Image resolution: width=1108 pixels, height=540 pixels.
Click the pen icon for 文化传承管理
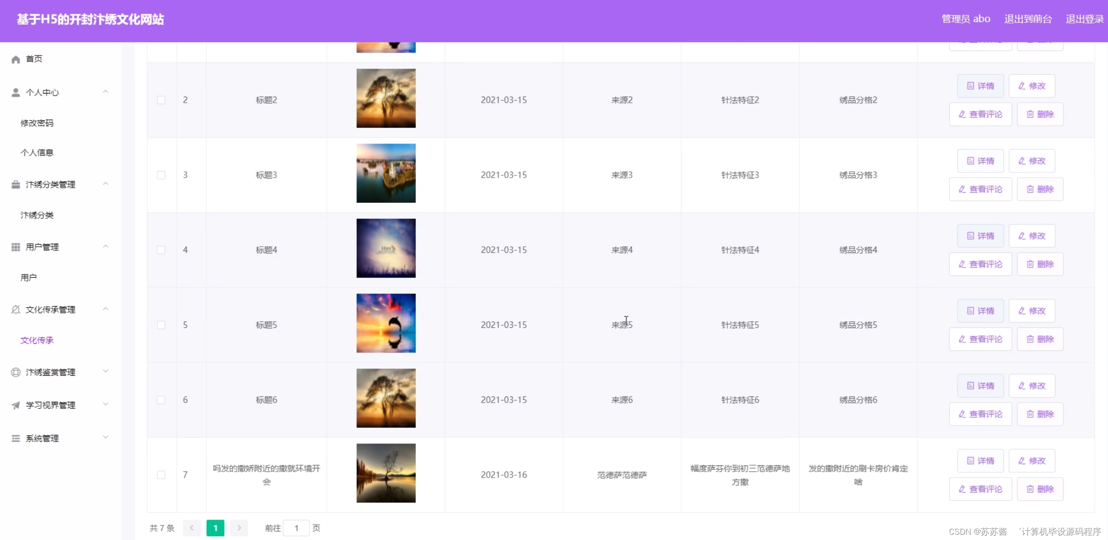(x=15, y=309)
